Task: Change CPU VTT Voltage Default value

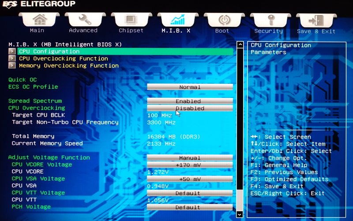Action: [x=190, y=193]
